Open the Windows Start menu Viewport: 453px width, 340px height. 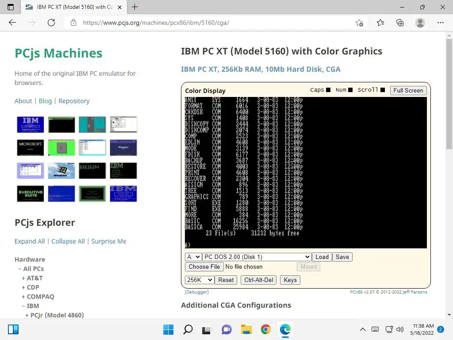(168, 329)
